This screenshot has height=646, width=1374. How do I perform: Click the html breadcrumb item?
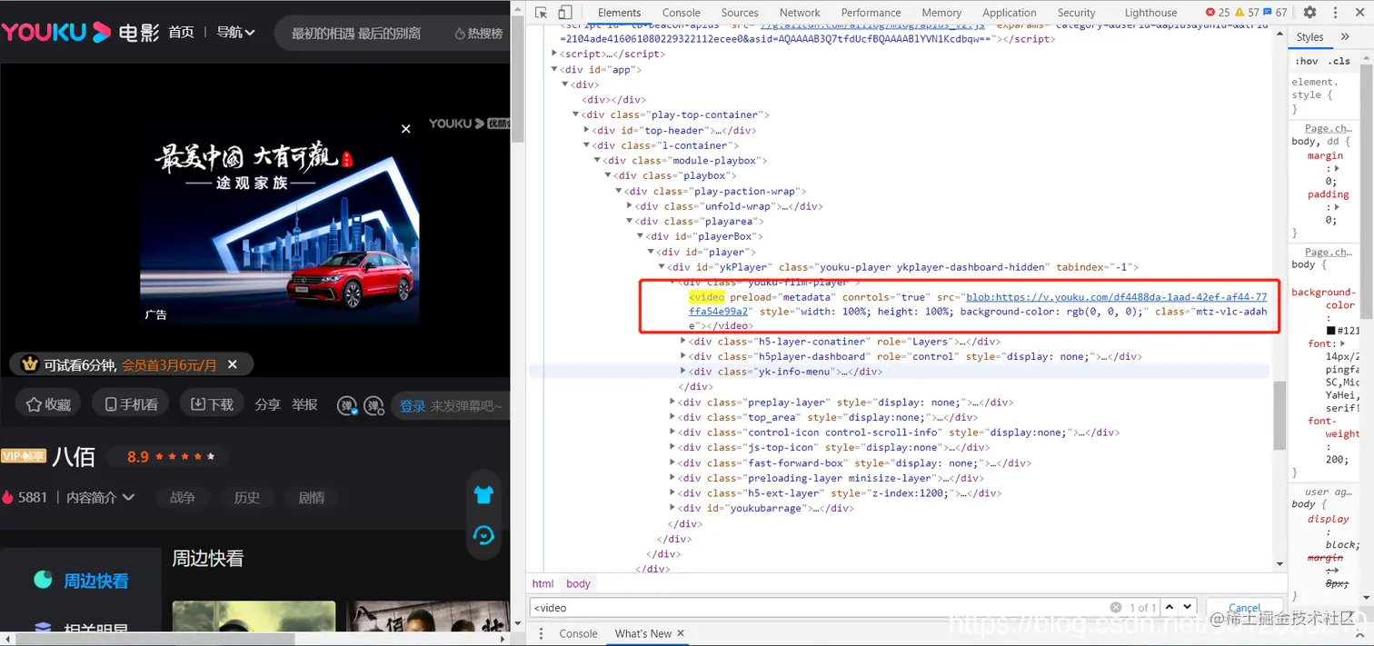(x=543, y=583)
